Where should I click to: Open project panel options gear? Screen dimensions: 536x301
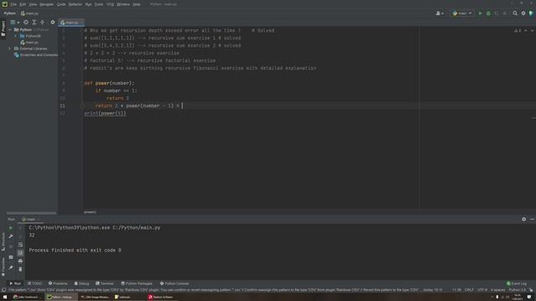(x=53, y=23)
